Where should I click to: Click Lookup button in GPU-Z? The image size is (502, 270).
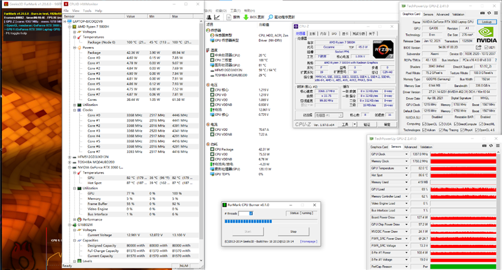click(487, 22)
